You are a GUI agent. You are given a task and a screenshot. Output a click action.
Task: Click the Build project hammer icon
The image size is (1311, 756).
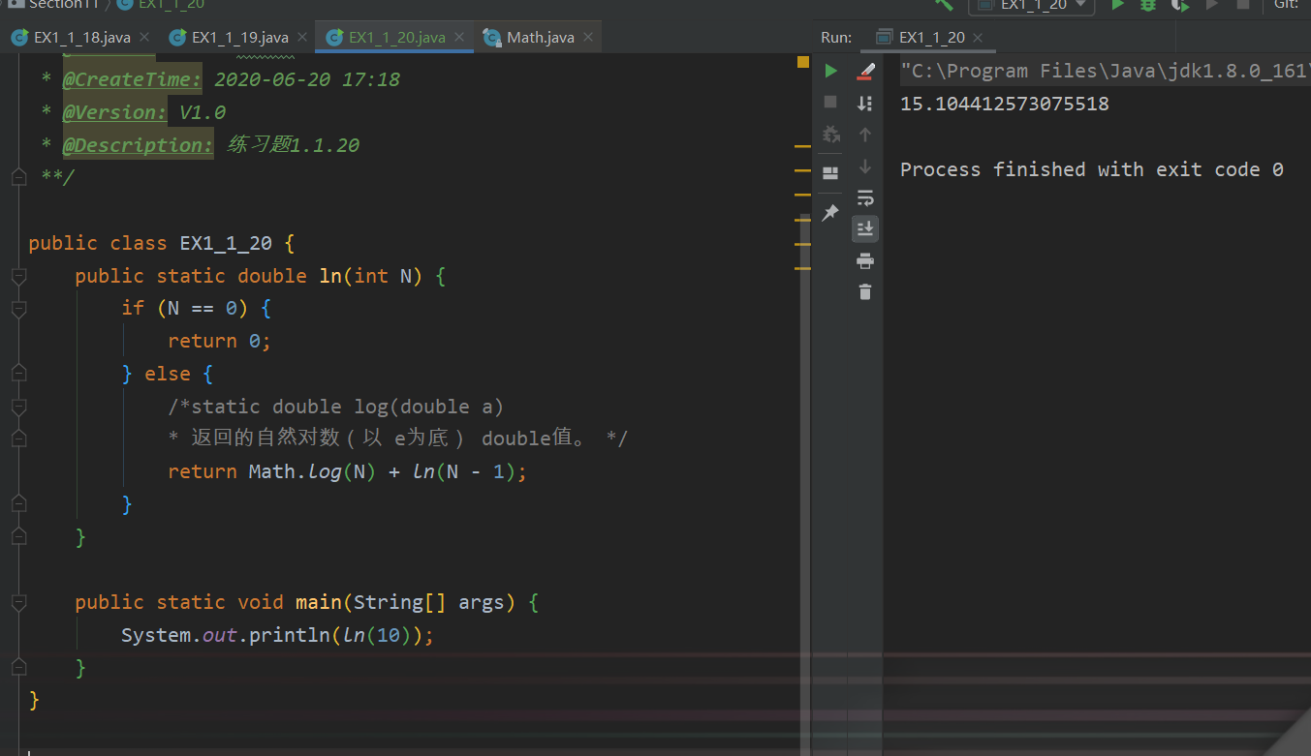(x=943, y=5)
